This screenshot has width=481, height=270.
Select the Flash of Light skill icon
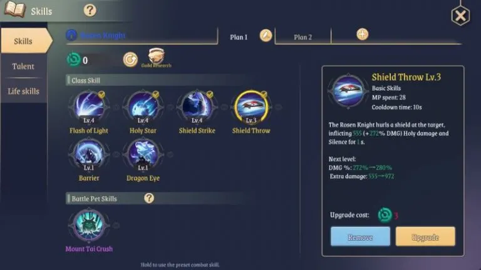(x=89, y=107)
